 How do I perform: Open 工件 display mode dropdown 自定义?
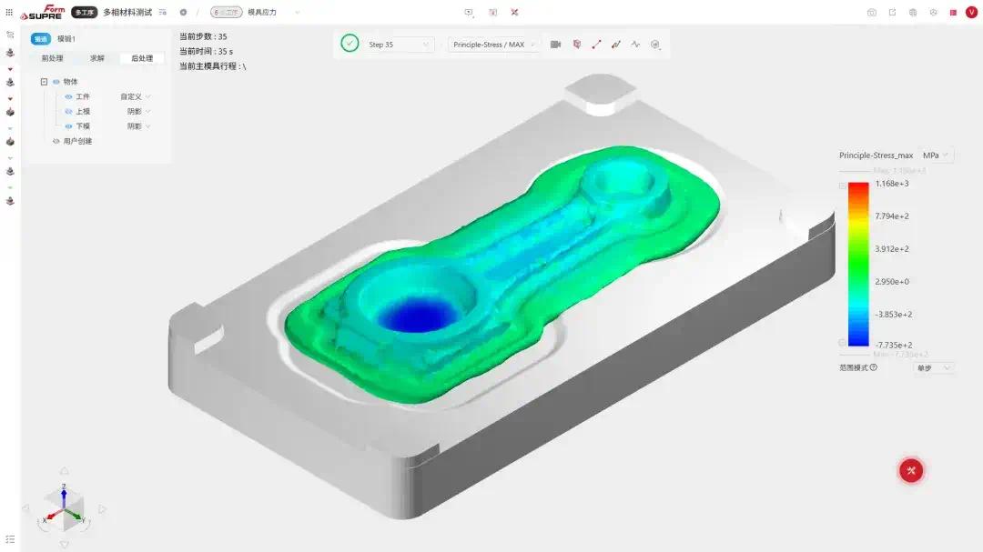(136, 97)
